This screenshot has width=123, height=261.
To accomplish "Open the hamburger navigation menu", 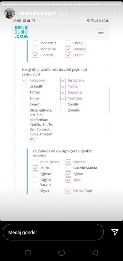I will click(101, 32).
